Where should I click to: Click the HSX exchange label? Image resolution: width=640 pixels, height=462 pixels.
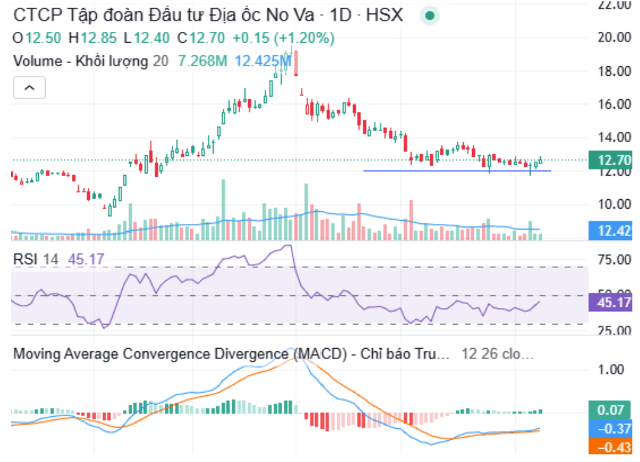pyautogui.click(x=384, y=15)
